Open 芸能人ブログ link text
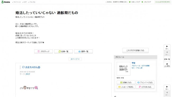This screenshot has height=97, width=172. 136,2
